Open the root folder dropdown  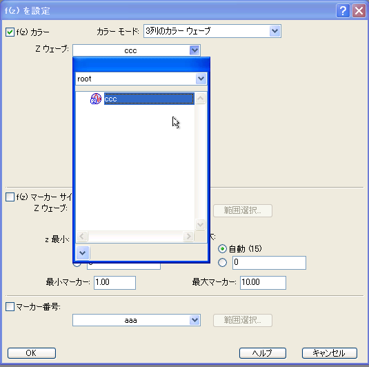[x=201, y=79]
